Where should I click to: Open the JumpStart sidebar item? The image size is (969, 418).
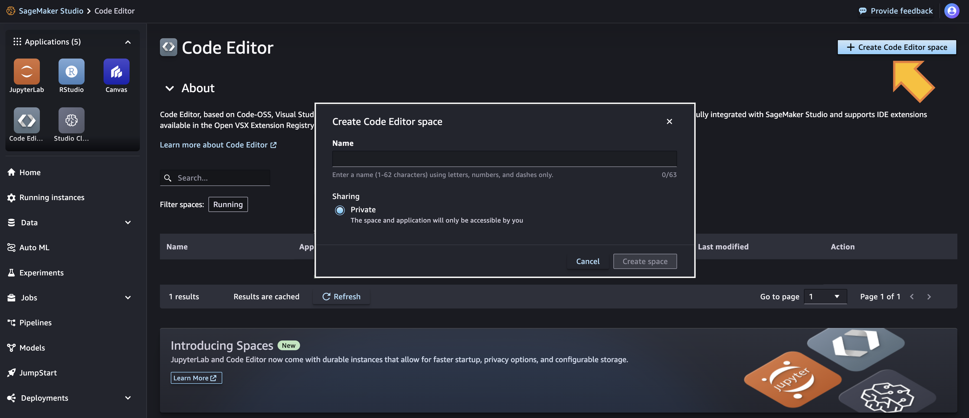coord(38,373)
